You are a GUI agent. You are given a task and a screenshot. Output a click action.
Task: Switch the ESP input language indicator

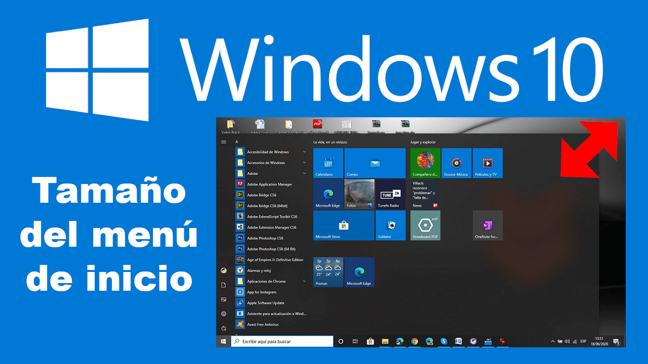click(583, 342)
